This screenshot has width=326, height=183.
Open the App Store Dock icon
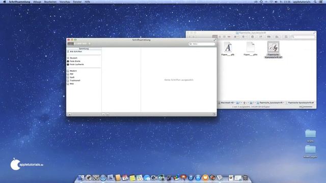pos(198,178)
